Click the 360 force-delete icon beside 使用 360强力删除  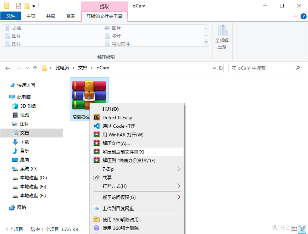[x=96, y=228]
